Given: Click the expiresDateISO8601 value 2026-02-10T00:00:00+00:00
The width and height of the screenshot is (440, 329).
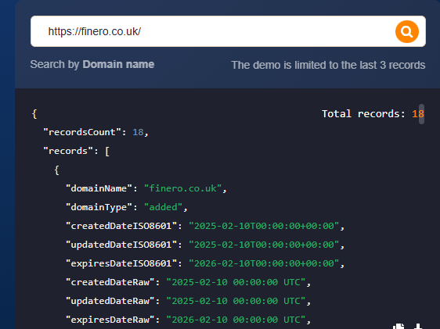Looking at the screenshot, I should [x=264, y=263].
